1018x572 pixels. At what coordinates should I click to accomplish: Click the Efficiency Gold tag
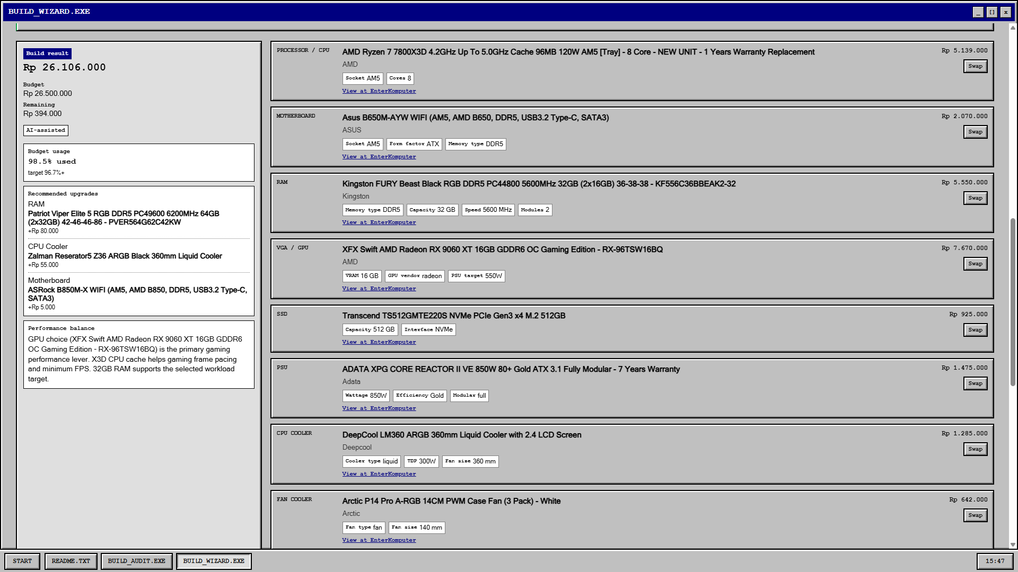coord(420,396)
